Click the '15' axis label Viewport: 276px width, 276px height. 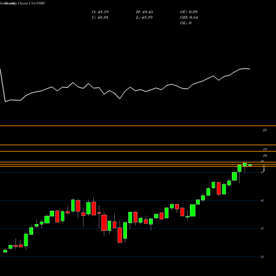click(265, 149)
